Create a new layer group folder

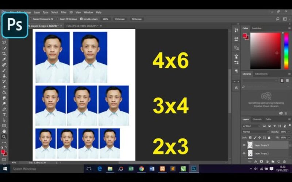(273, 162)
